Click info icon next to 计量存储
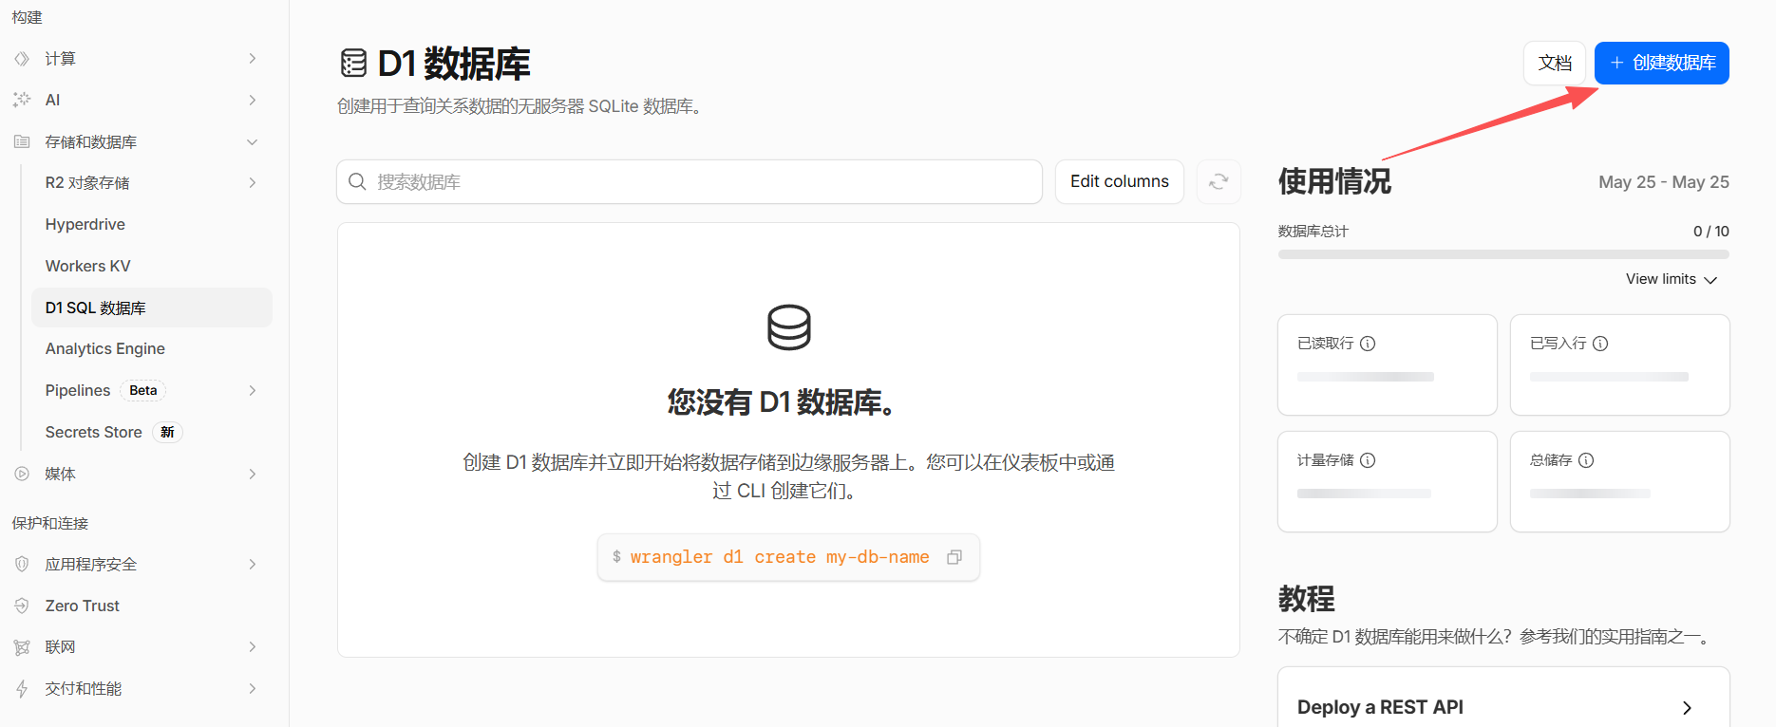Image resolution: width=1776 pixels, height=727 pixels. 1368,460
